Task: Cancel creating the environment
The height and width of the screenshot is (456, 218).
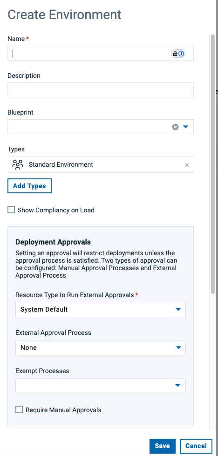Action: click(196, 446)
